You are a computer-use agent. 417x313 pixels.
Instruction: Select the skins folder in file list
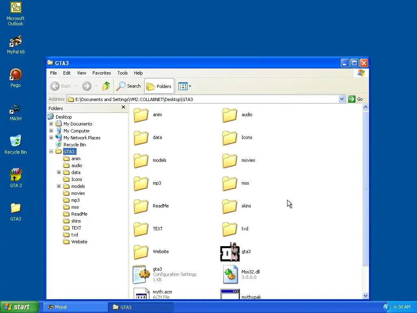[237, 206]
